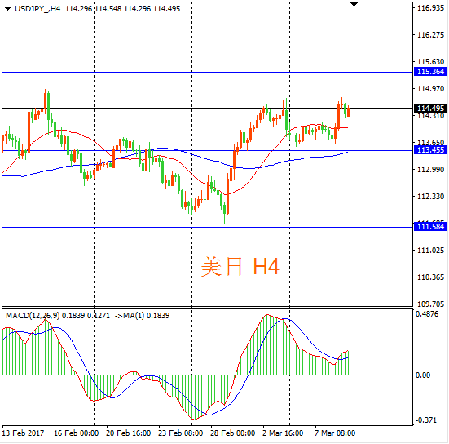Click the lower blue horizontal line at 111.584
This screenshot has height=444, width=449.
click(208, 228)
